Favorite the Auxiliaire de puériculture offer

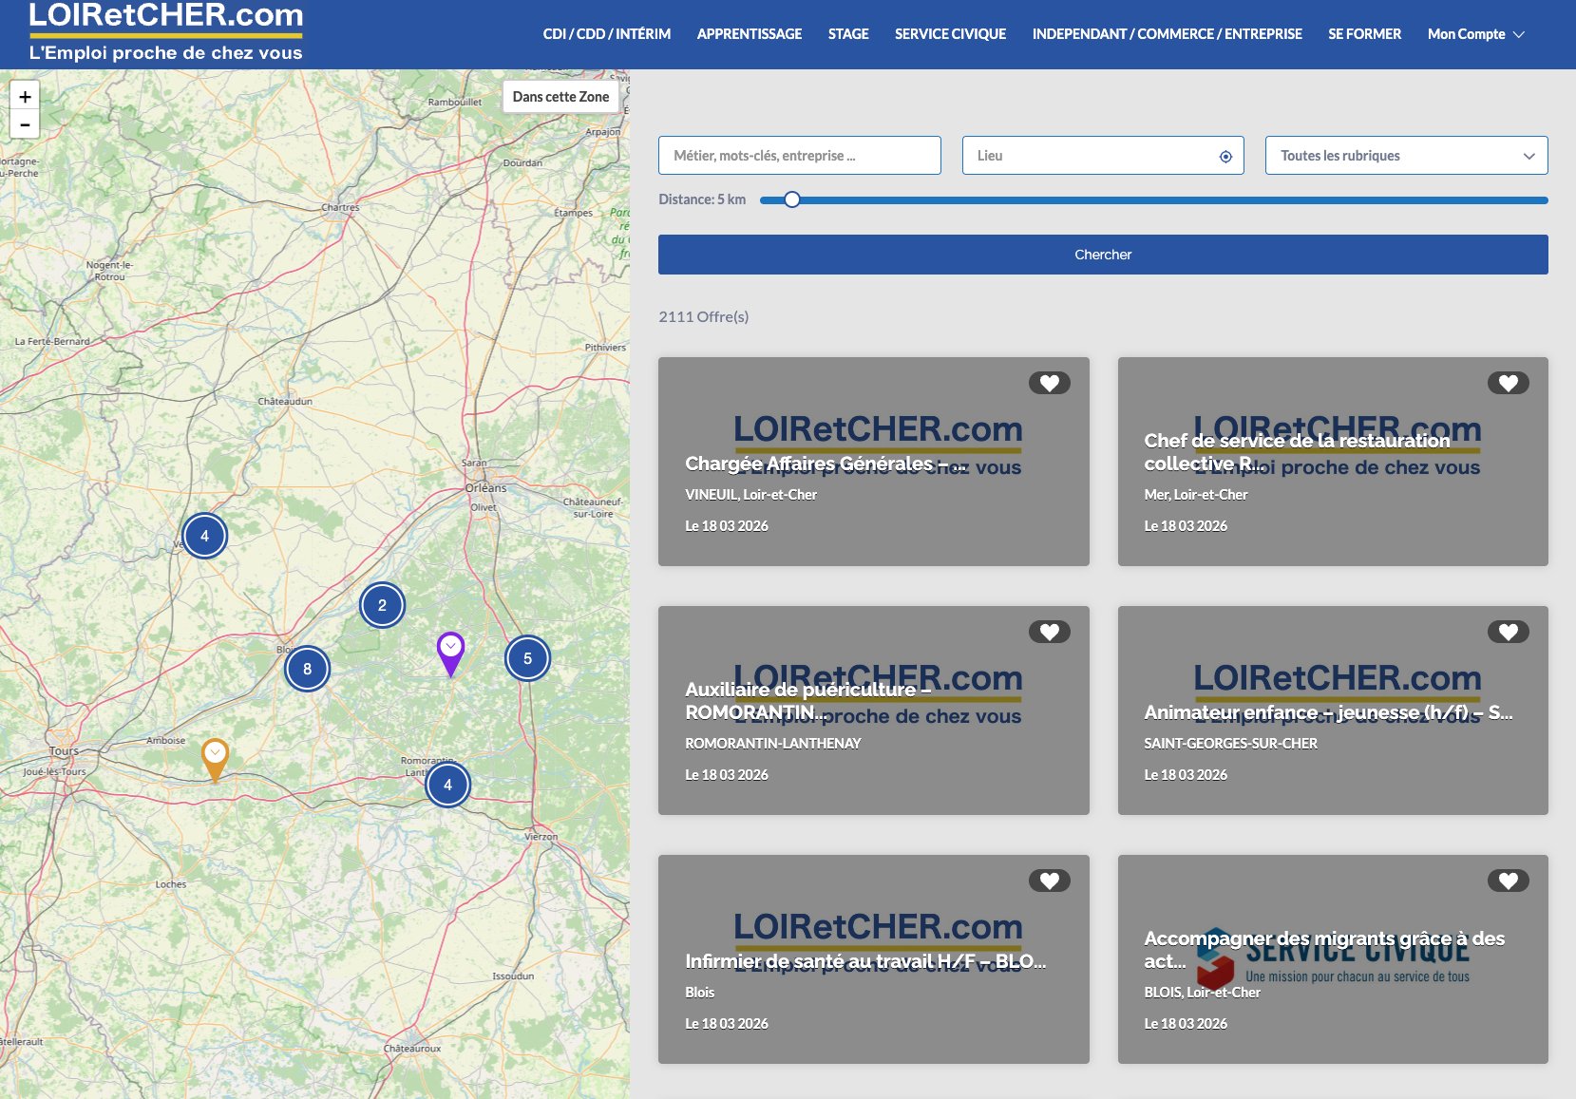point(1050,631)
